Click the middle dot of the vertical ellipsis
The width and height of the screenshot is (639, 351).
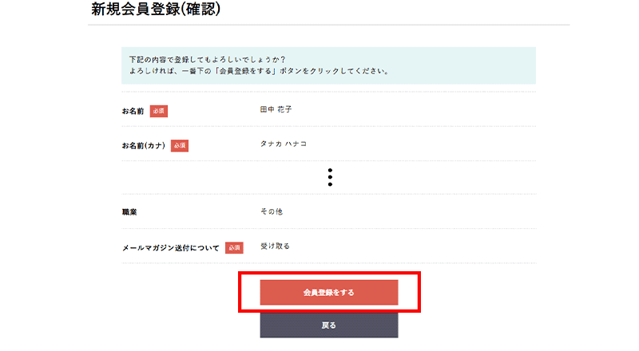(x=330, y=177)
